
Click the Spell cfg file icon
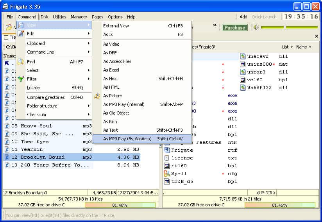tap(166, 174)
